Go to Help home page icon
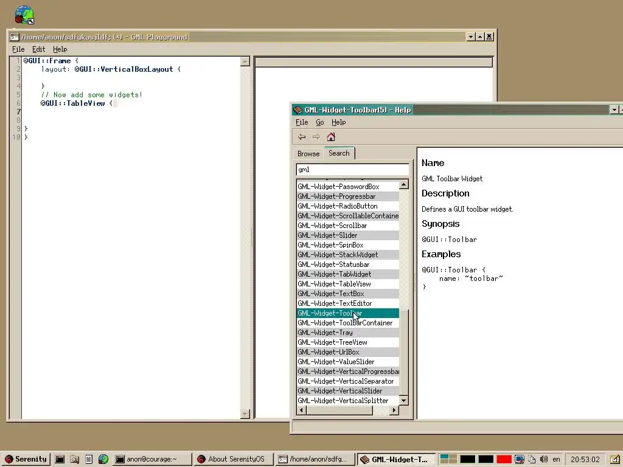Screen dimensions: 623x467 [x=331, y=137]
